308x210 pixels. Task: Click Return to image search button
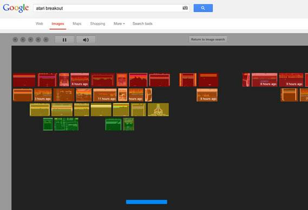pyautogui.click(x=208, y=40)
